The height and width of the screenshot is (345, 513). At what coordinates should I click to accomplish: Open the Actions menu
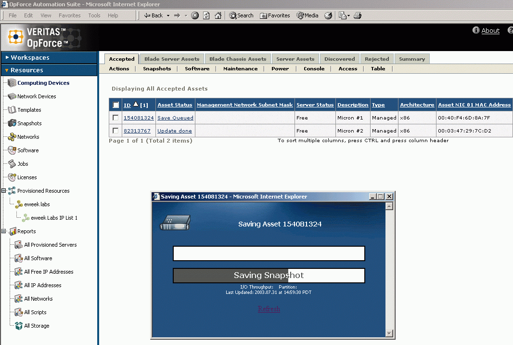[119, 68]
